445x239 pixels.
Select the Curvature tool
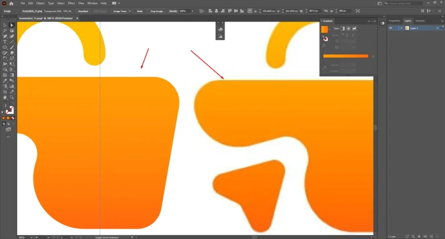[12, 36]
